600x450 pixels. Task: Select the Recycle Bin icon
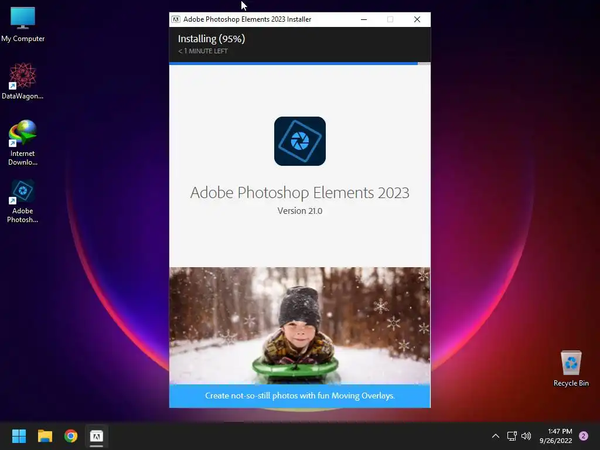(x=571, y=369)
